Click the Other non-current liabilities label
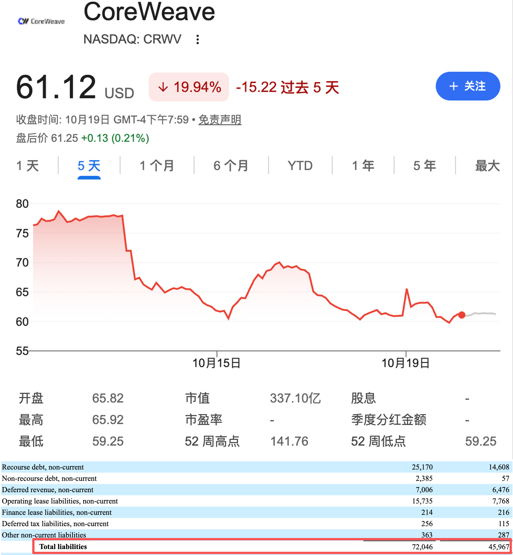This screenshot has height=555, width=513. pos(44,535)
